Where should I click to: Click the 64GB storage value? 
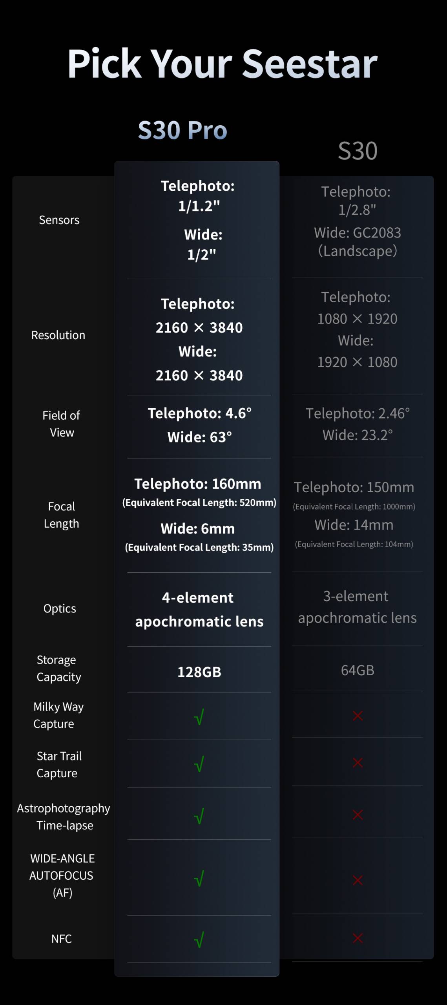358,671
